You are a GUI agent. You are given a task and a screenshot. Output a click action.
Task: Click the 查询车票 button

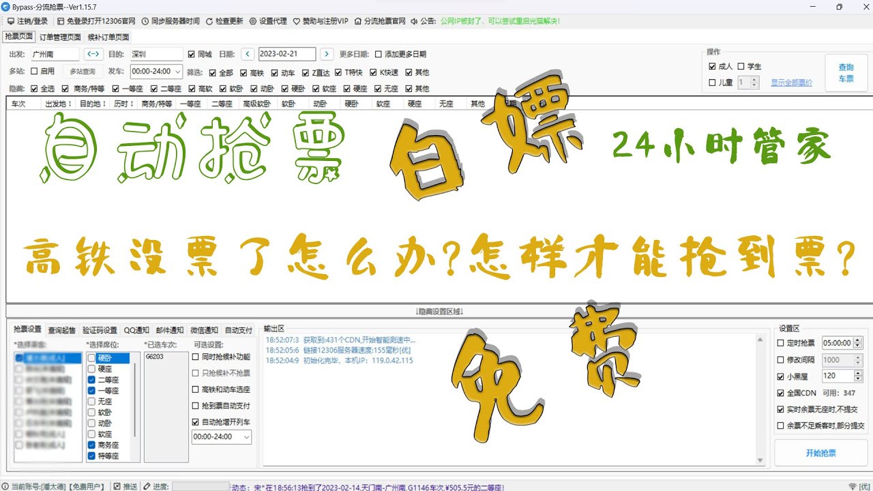[846, 72]
